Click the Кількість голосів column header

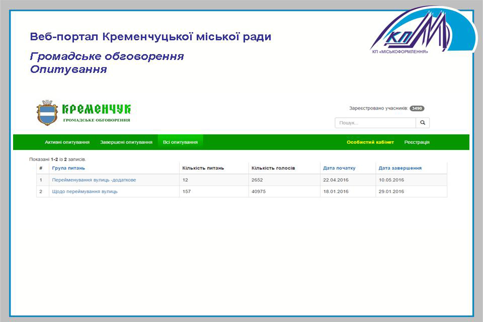[273, 168]
